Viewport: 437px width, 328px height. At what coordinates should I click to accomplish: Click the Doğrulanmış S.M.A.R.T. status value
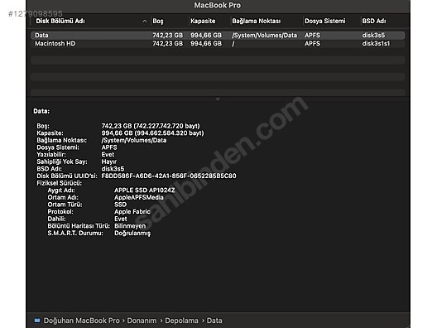coord(132,234)
